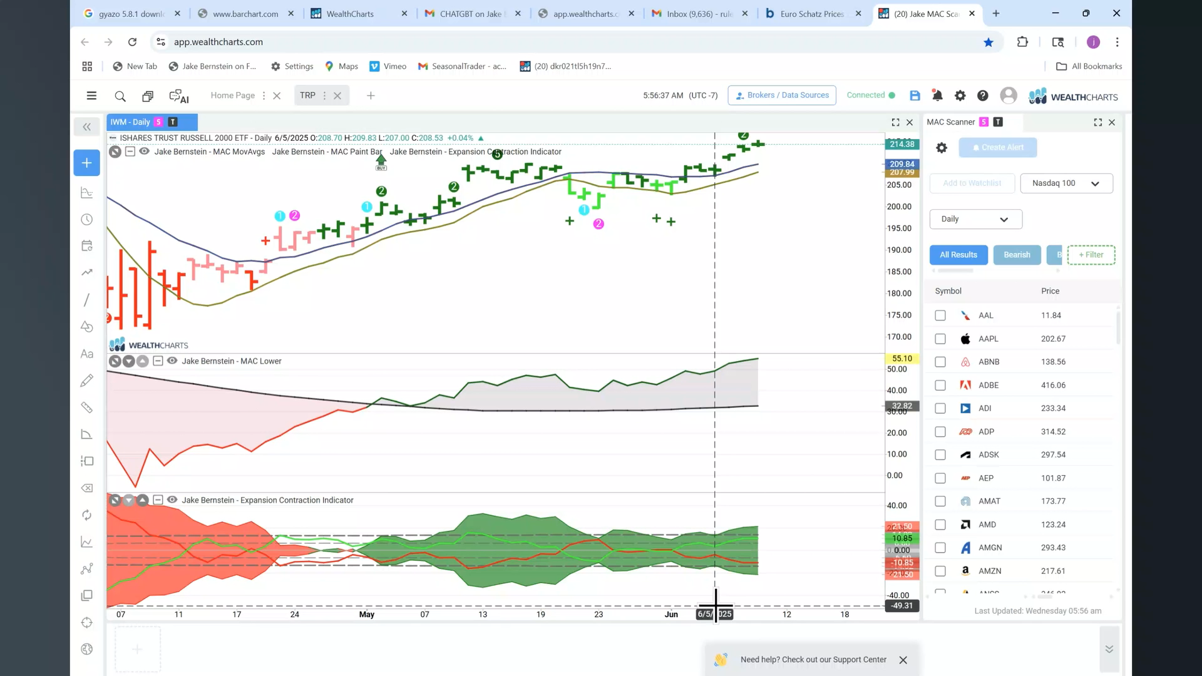Switch to the TRP tab
This screenshot has width=1202, height=676.
tap(307, 96)
